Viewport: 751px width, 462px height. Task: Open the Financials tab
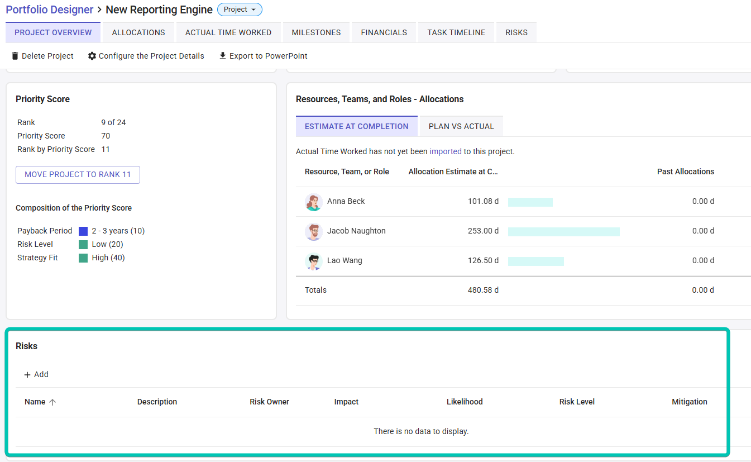[384, 32]
